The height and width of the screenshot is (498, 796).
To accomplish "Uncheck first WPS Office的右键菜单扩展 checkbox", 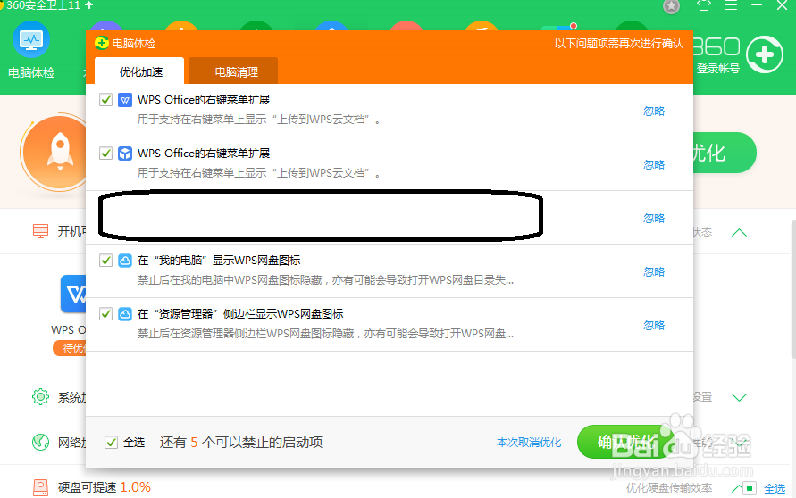I will 105,99.
